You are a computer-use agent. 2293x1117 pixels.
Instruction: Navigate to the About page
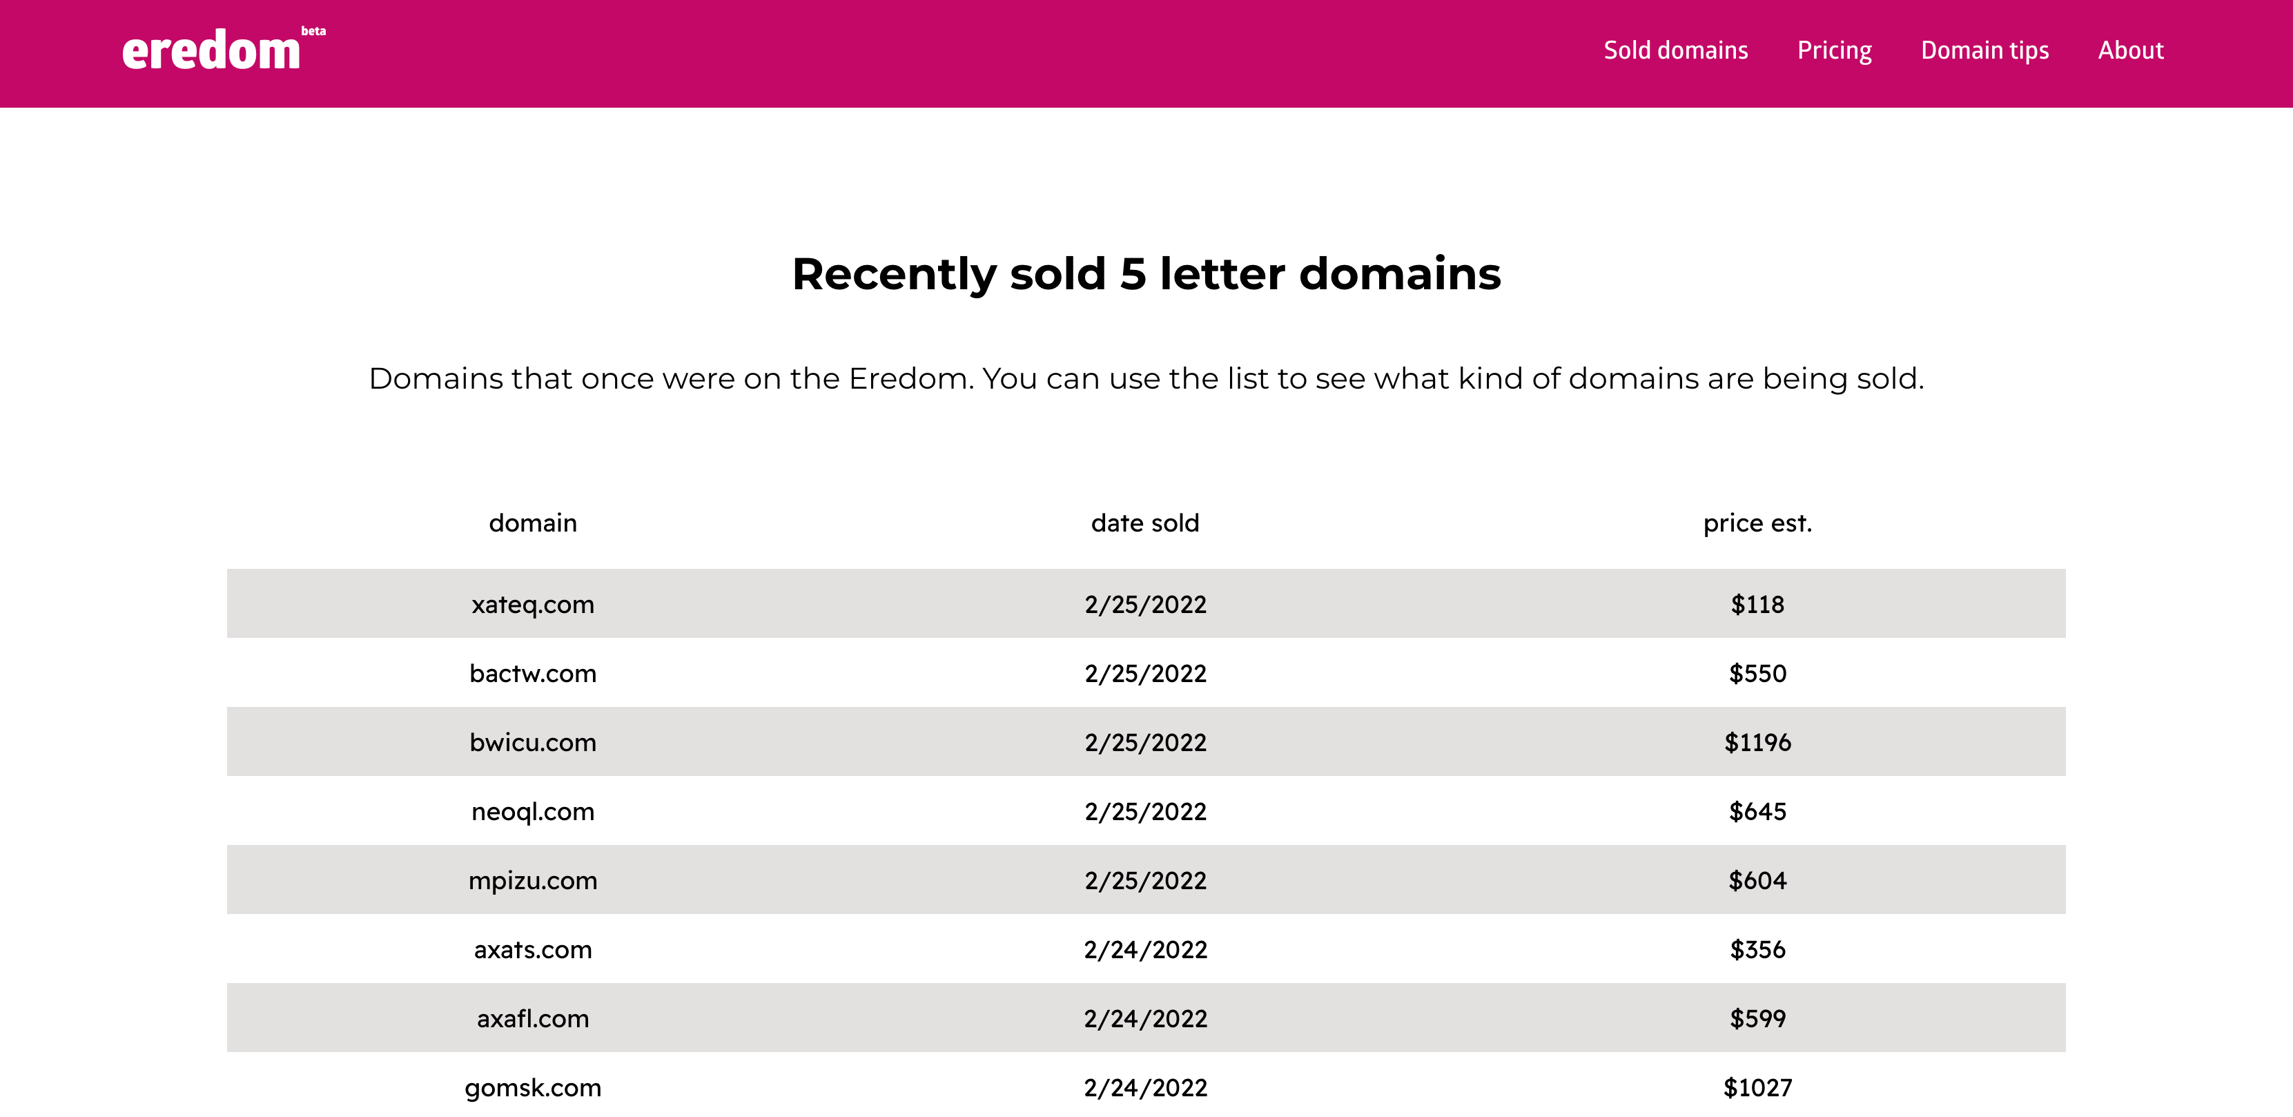point(2130,50)
